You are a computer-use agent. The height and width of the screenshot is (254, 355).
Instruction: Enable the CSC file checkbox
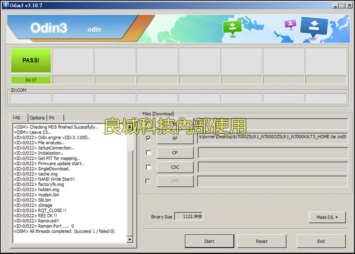point(149,167)
